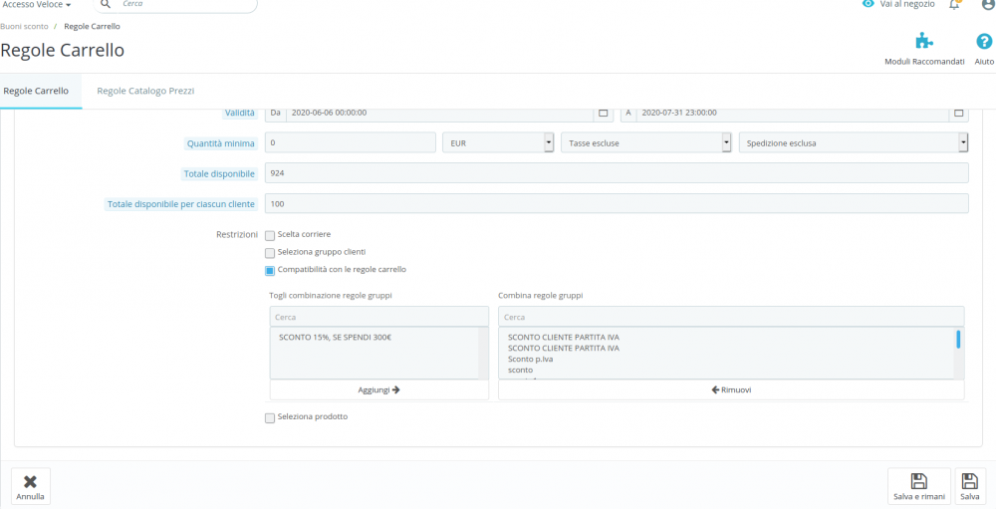Click Rimuovi button to remove rule

(731, 389)
